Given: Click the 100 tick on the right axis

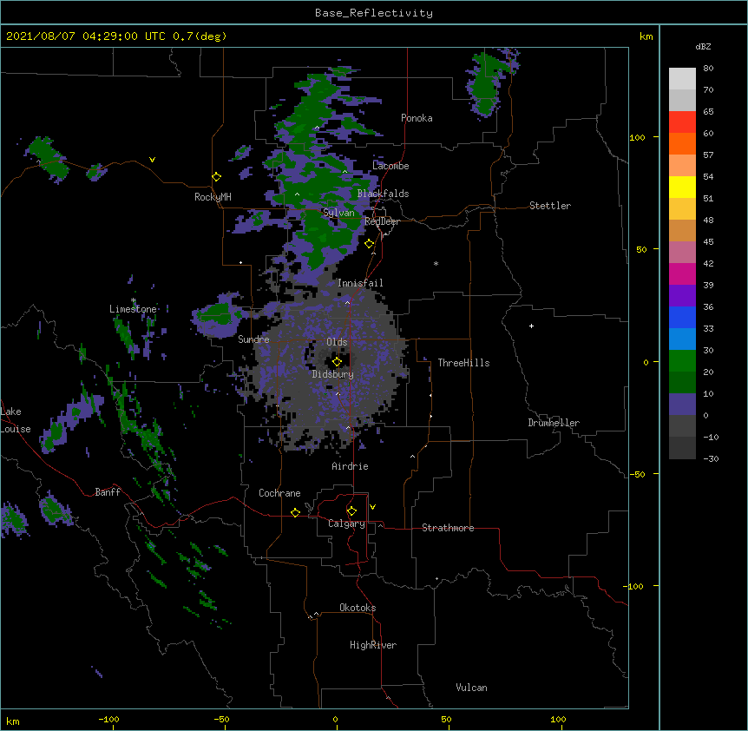Looking at the screenshot, I should pos(637,137).
